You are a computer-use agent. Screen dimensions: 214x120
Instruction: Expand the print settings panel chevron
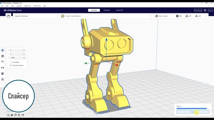point(206,16)
